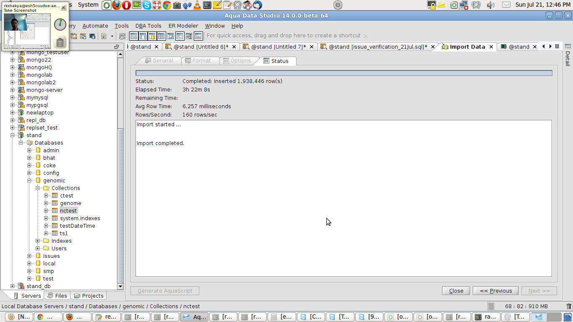The width and height of the screenshot is (573, 322).
Task: Switch to the Files panel tab
Action: 57,296
